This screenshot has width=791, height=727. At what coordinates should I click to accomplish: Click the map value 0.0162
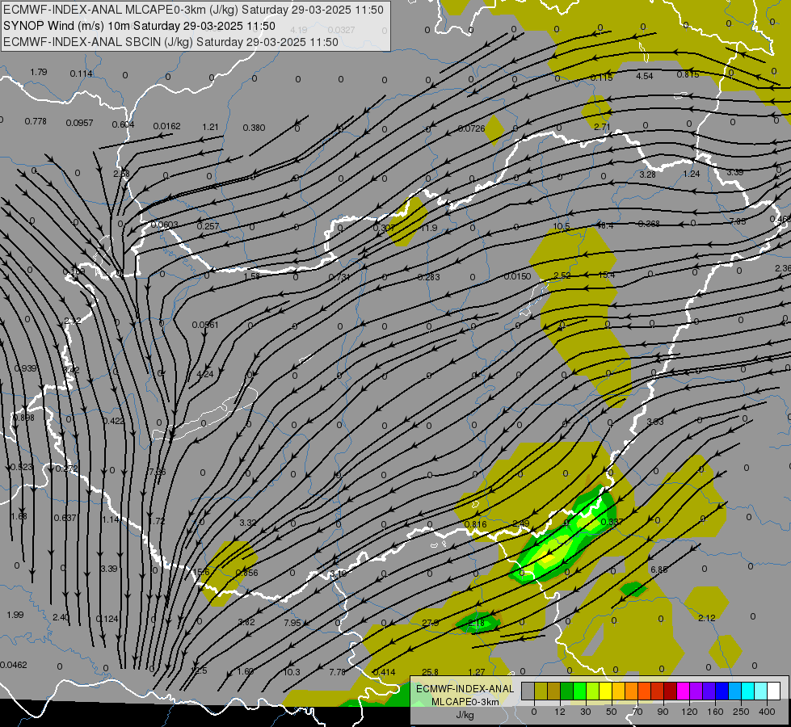pyautogui.click(x=167, y=126)
